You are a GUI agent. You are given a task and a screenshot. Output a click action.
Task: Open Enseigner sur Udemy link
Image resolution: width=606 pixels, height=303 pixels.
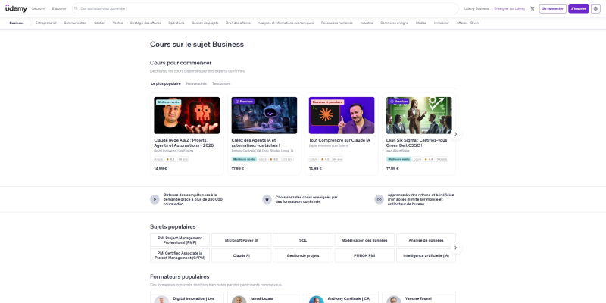(509, 8)
